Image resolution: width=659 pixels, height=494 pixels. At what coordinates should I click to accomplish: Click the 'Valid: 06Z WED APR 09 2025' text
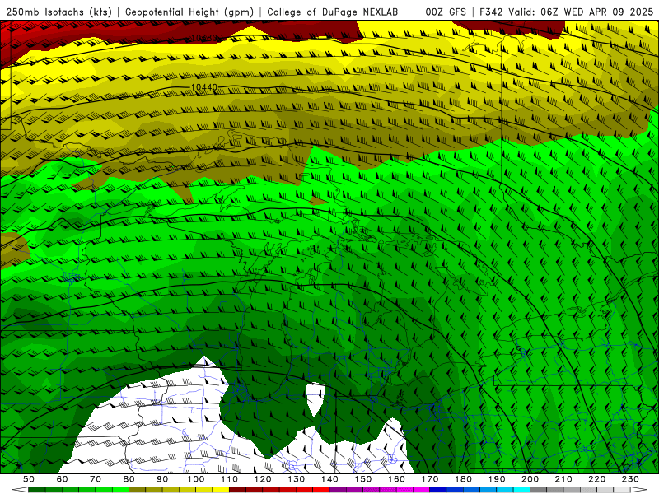click(x=582, y=12)
